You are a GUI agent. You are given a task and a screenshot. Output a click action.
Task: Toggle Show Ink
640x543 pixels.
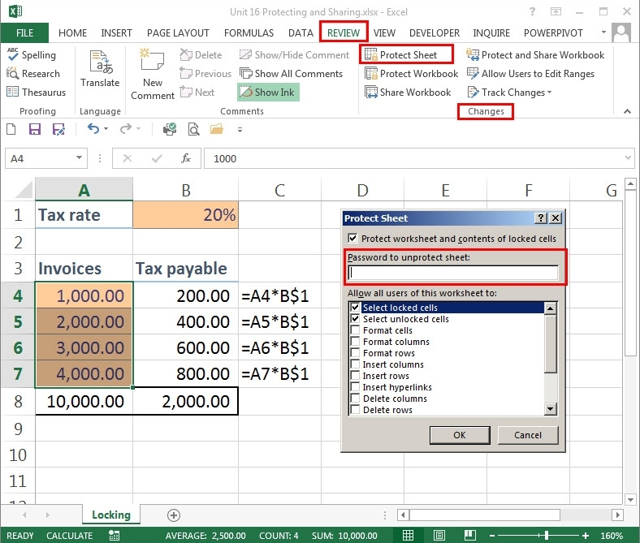pyautogui.click(x=268, y=93)
